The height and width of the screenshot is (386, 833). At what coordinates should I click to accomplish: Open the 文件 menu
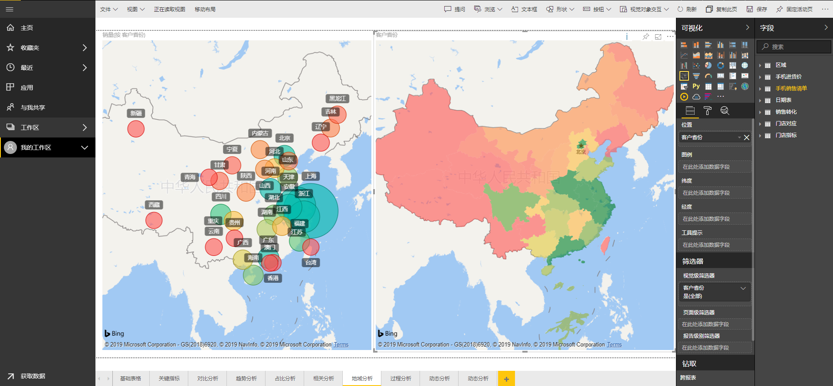(108, 9)
